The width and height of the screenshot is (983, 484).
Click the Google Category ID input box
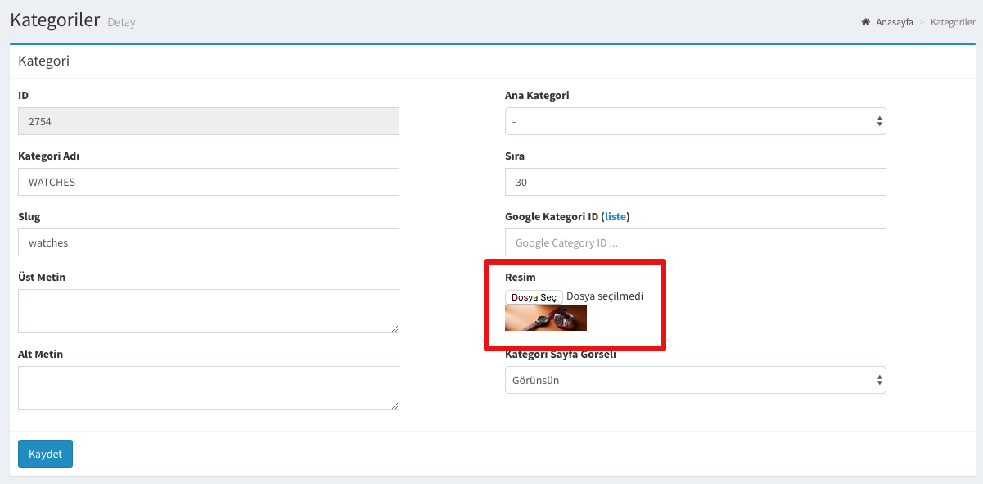click(x=695, y=242)
